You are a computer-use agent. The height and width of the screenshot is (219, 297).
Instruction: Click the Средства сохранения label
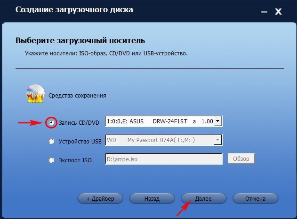[77, 96]
